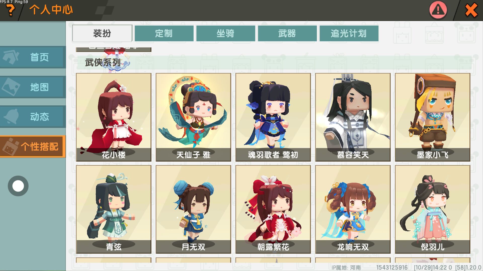This screenshot has height=271, width=483.
Task: Choose the 天仙子 雅 character skin
Action: point(193,117)
